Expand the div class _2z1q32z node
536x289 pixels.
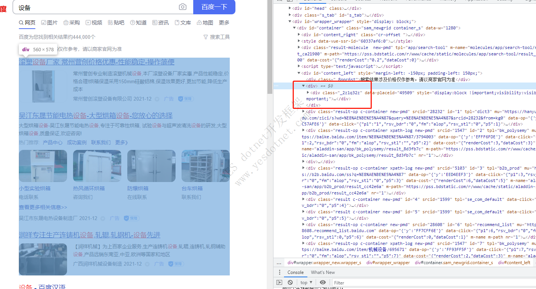(308, 92)
